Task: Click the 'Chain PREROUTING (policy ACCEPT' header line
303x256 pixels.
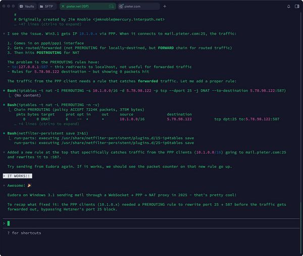Action: click(x=79, y=110)
